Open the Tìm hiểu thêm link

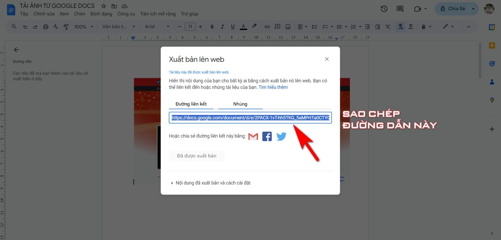(x=273, y=87)
